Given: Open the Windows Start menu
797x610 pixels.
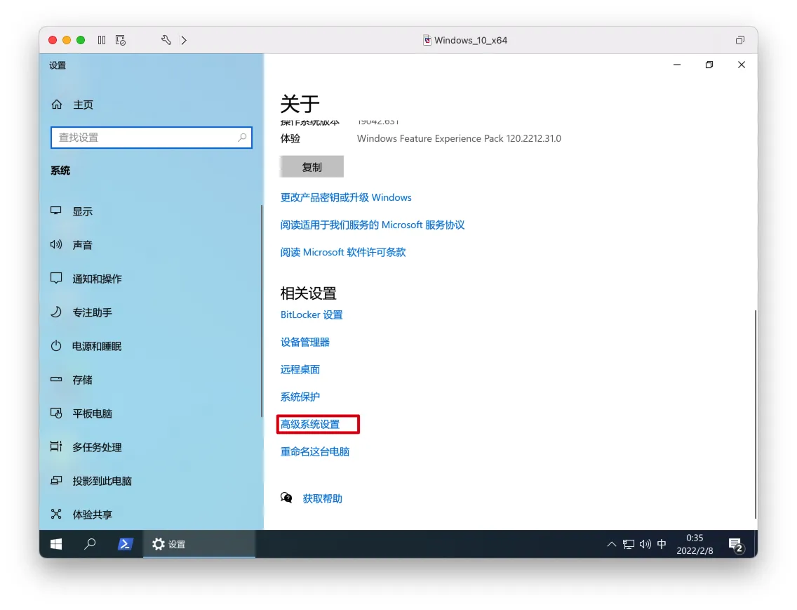Looking at the screenshot, I should click(x=56, y=544).
